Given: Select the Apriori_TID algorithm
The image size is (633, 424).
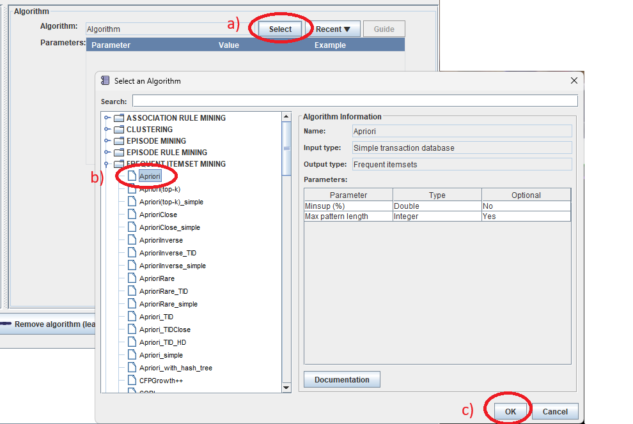Looking at the screenshot, I should 156,317.
